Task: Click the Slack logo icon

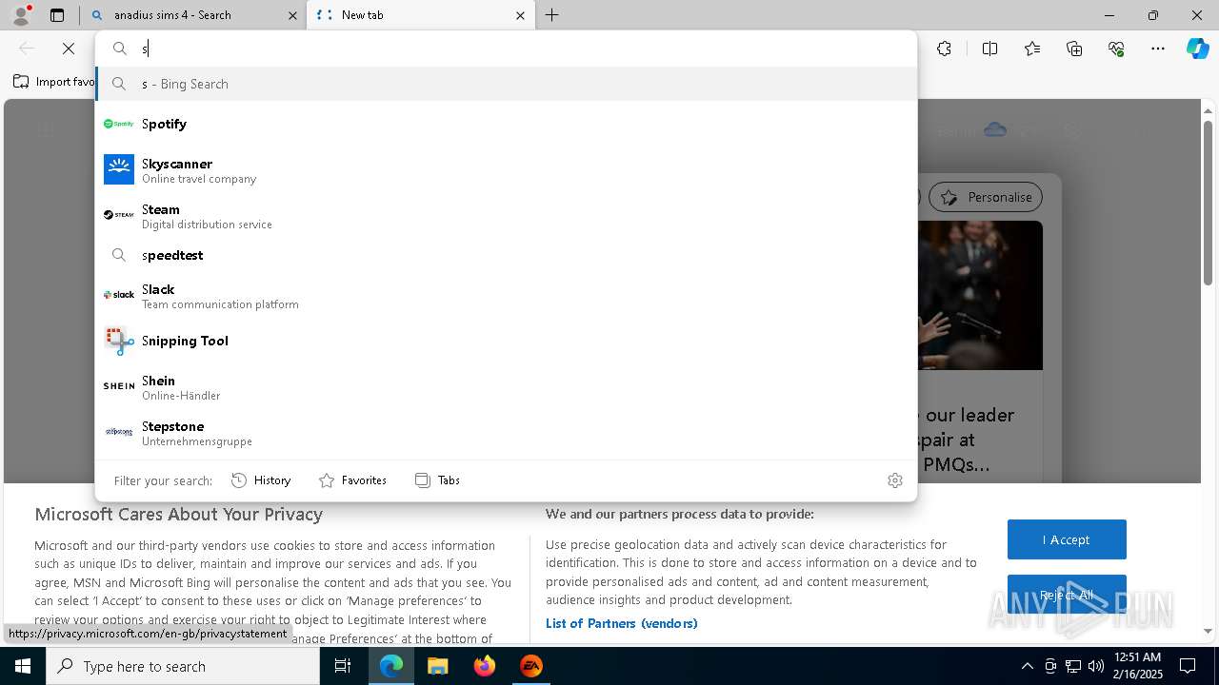Action: [119, 295]
